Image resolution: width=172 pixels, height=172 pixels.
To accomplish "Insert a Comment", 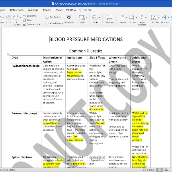I will click(110, 19).
